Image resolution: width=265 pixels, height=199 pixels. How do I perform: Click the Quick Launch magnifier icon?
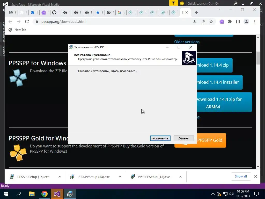[235, 3]
